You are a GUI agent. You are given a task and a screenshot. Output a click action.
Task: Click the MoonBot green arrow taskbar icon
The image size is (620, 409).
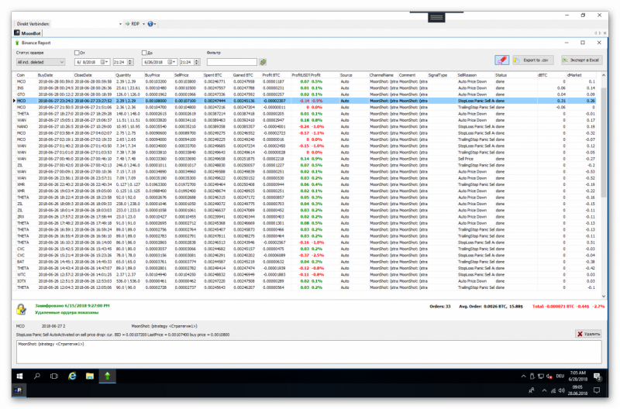108,376
